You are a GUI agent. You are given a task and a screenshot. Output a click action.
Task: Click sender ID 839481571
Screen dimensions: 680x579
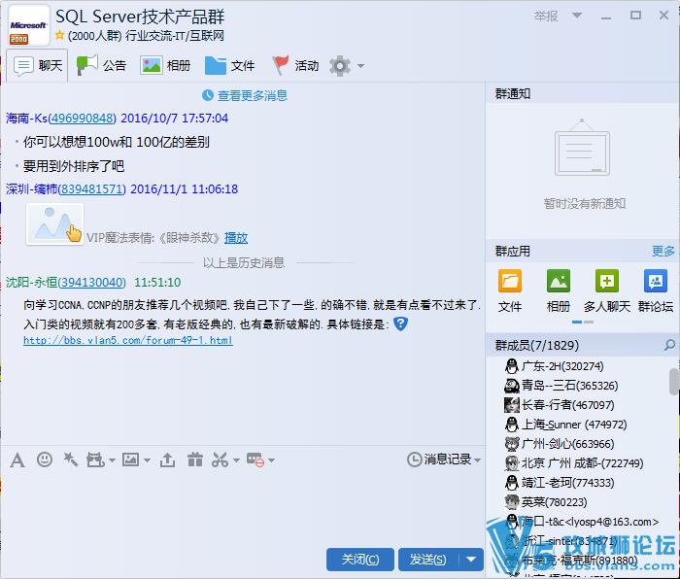[91, 189]
